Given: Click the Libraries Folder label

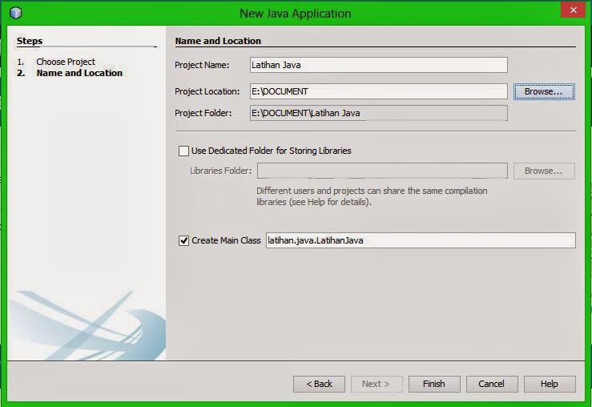Looking at the screenshot, I should (x=221, y=171).
